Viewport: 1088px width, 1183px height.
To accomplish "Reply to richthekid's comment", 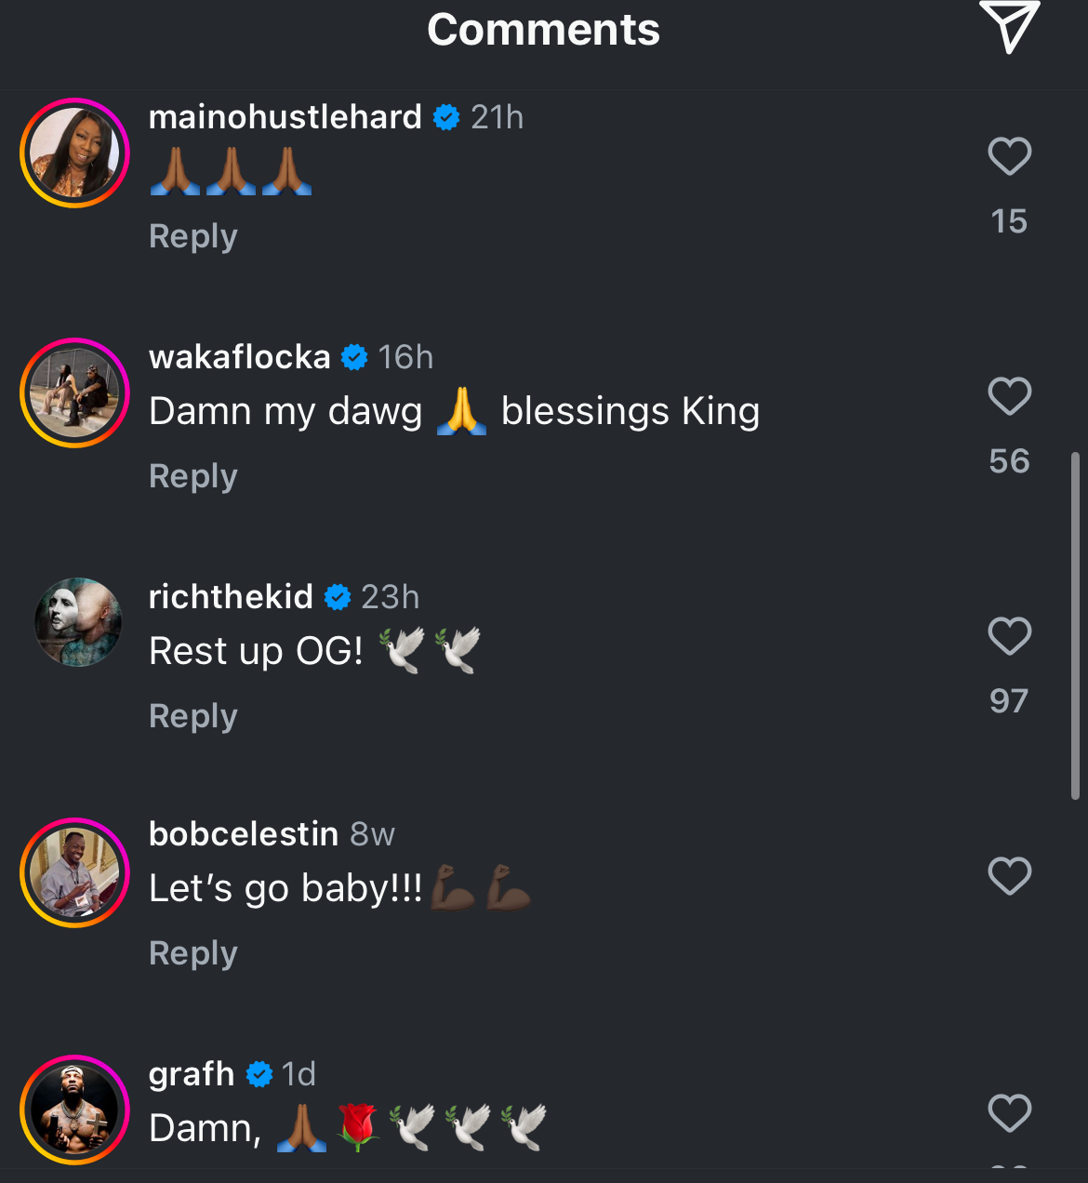I will [193, 716].
